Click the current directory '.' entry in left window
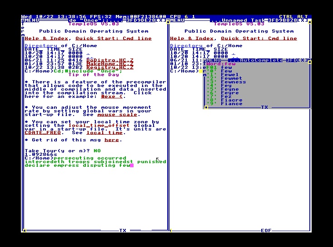This screenshot has width=333, height=247. coord(88,53)
